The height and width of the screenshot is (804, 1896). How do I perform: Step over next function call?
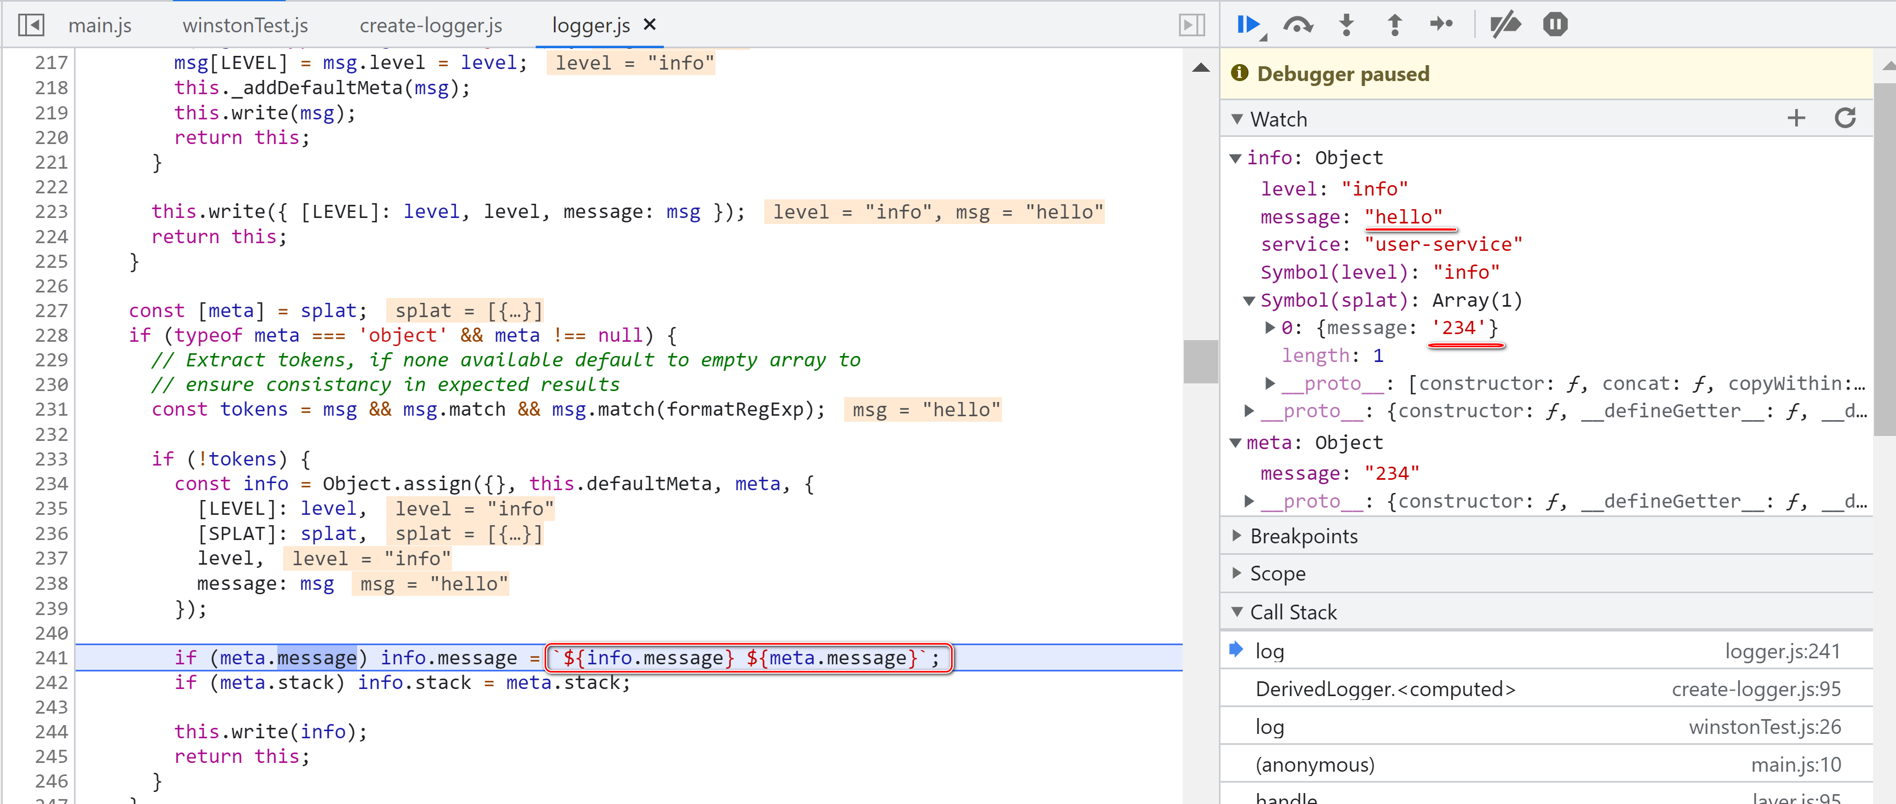[1298, 25]
